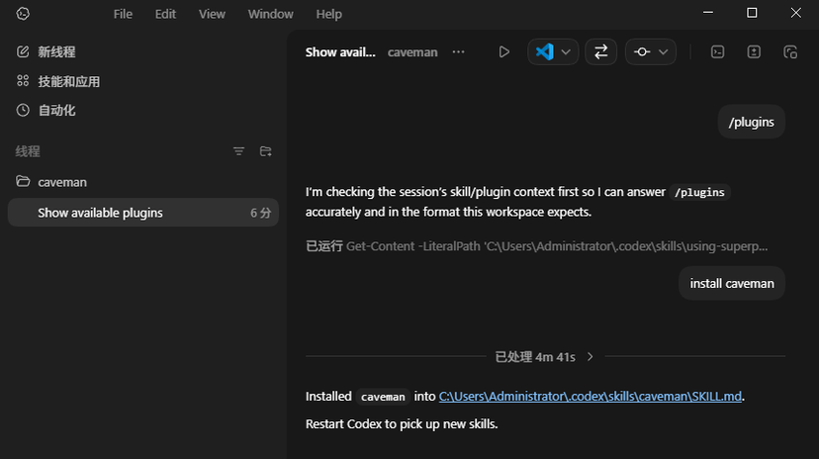This screenshot has height=459, width=819.
Task: Open the 自动化 automation section
Action: 56,110
